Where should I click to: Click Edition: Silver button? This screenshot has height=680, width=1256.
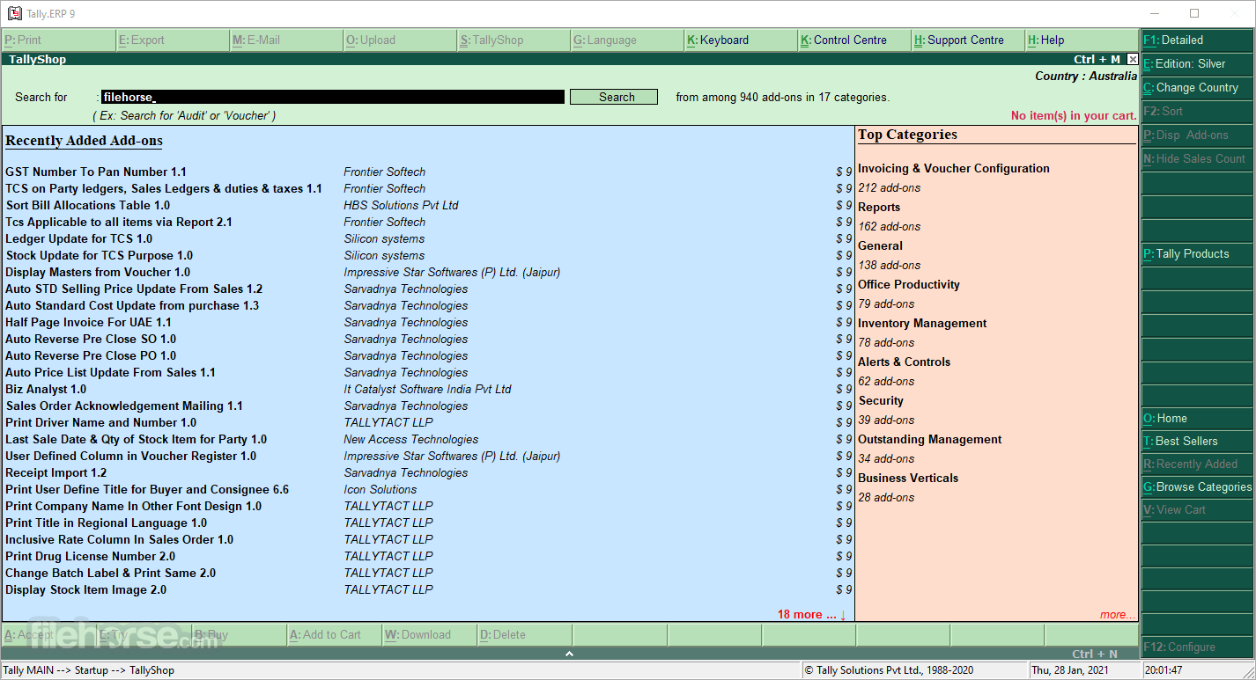pyautogui.click(x=1197, y=64)
